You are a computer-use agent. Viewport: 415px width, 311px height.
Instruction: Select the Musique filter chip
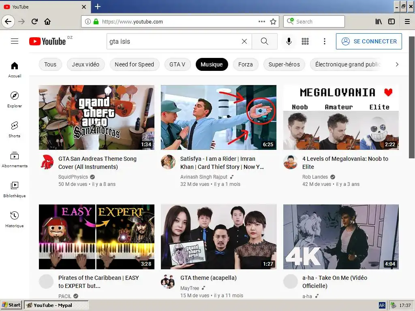pyautogui.click(x=212, y=64)
